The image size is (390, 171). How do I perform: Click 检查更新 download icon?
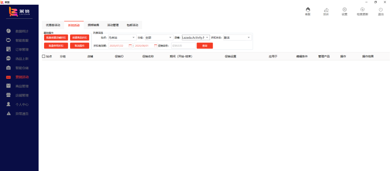tap(363, 10)
